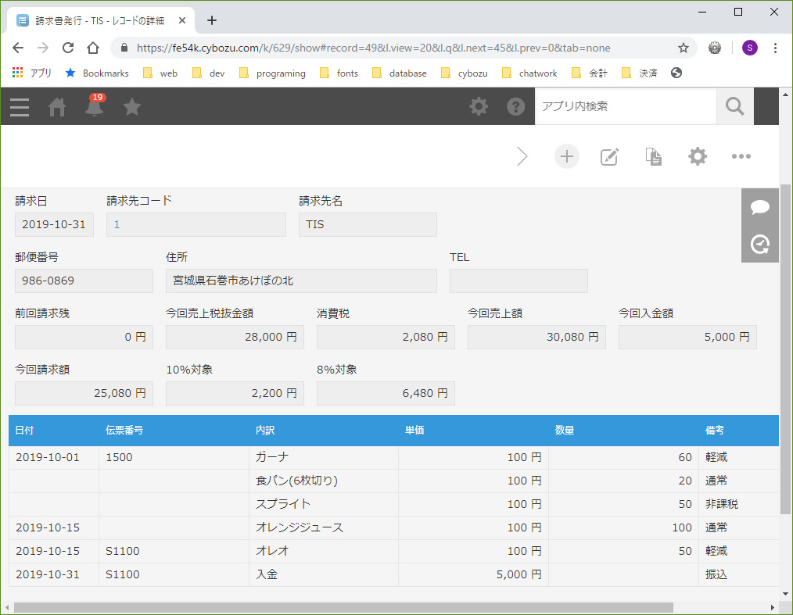Open the chatwork bookmarks folder
The height and width of the screenshot is (615, 793).
point(529,73)
